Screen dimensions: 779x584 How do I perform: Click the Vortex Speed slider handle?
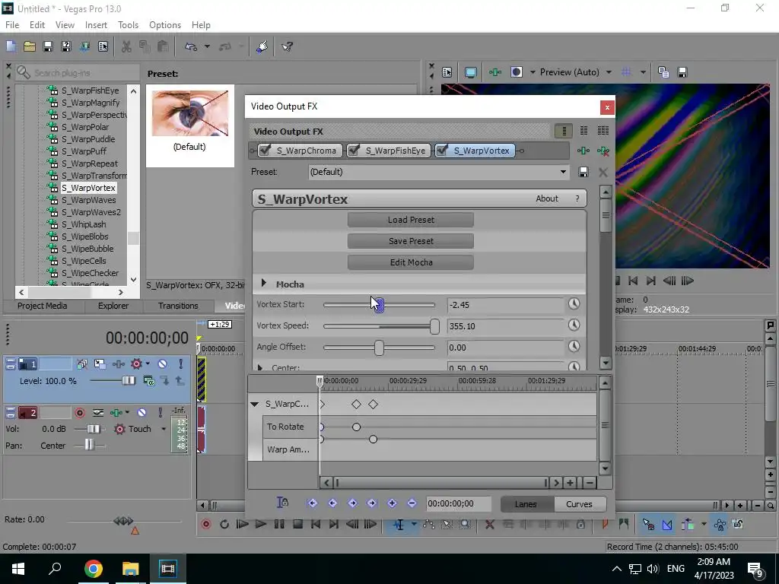tap(434, 326)
